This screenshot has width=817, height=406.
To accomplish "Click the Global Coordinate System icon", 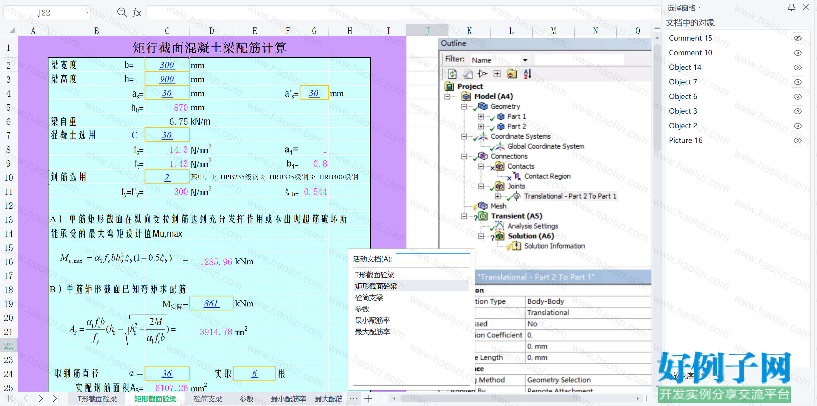I will (500, 146).
